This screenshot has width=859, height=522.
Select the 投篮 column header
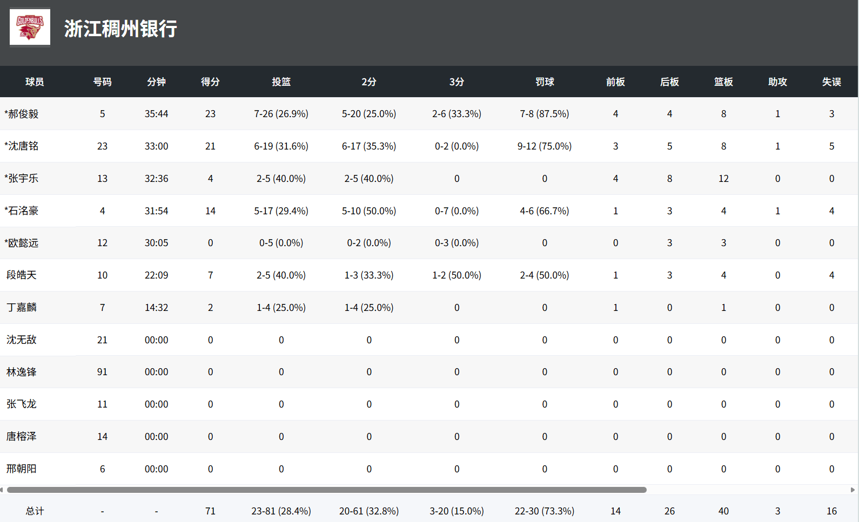pos(281,82)
